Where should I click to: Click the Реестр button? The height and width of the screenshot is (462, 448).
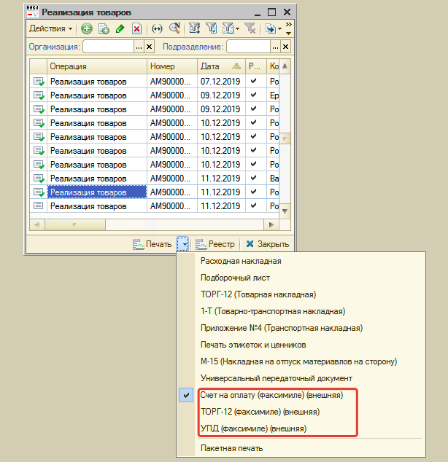click(x=215, y=244)
